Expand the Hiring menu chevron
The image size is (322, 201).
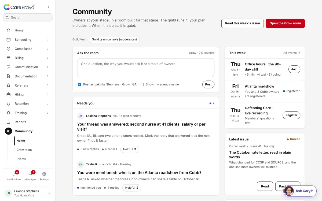tap(48, 94)
